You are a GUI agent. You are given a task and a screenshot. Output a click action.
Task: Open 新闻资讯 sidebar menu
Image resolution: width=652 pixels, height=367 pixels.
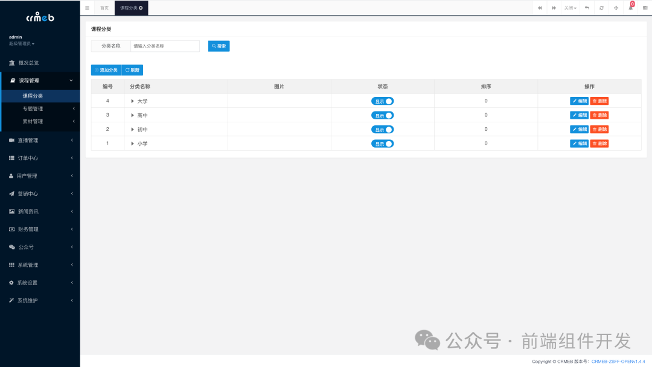coord(40,212)
